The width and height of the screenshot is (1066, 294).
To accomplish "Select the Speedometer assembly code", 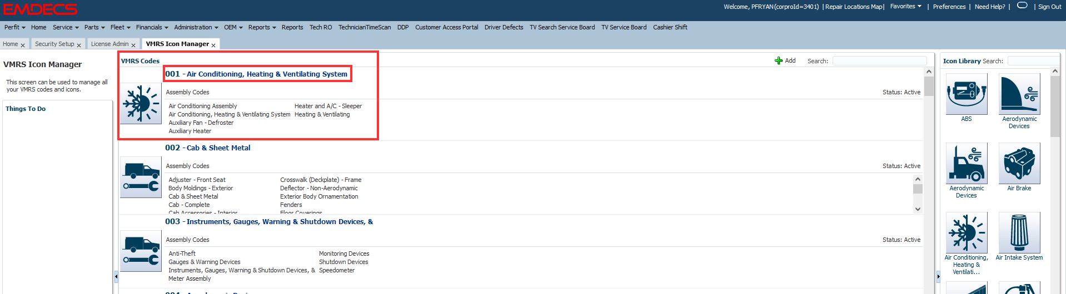I will [x=337, y=270].
